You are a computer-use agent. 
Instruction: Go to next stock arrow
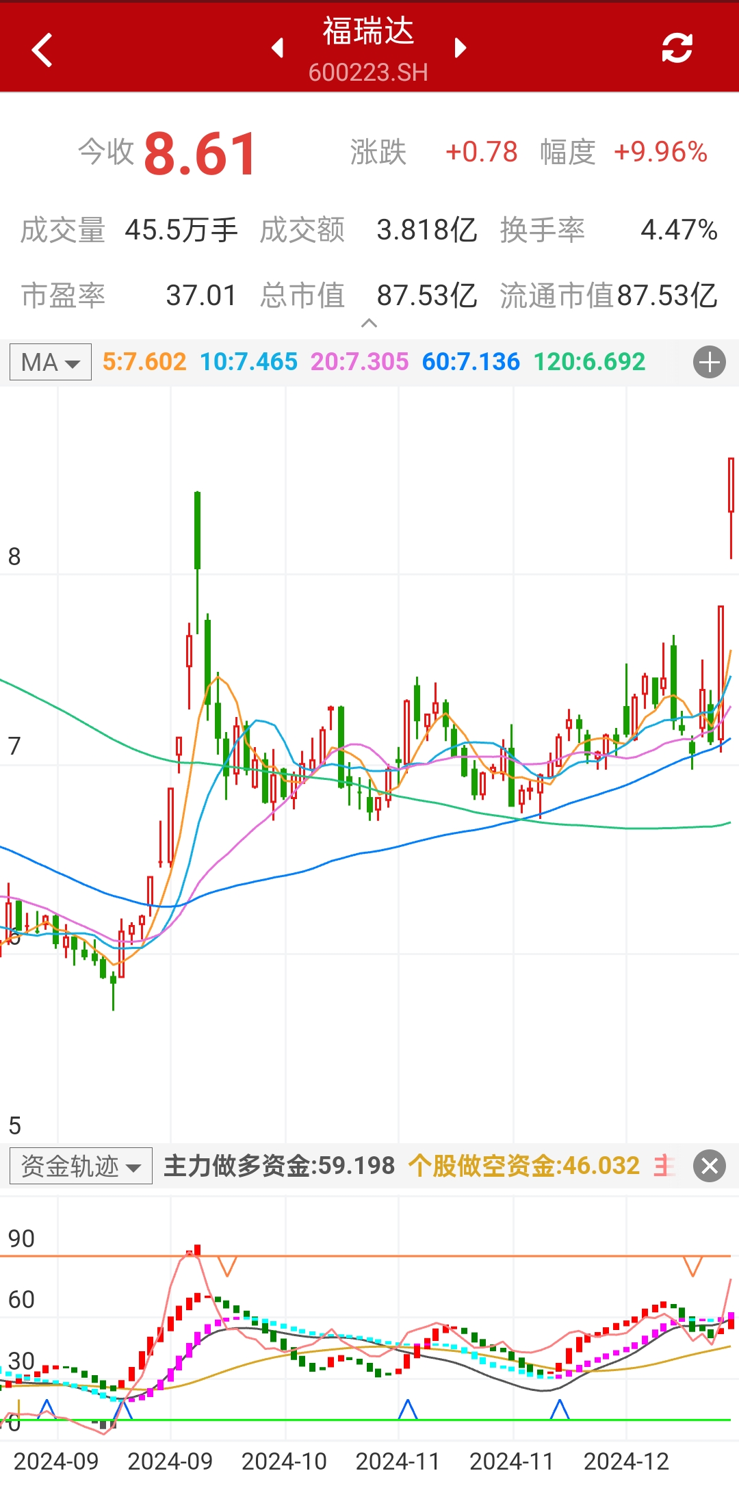click(x=460, y=48)
